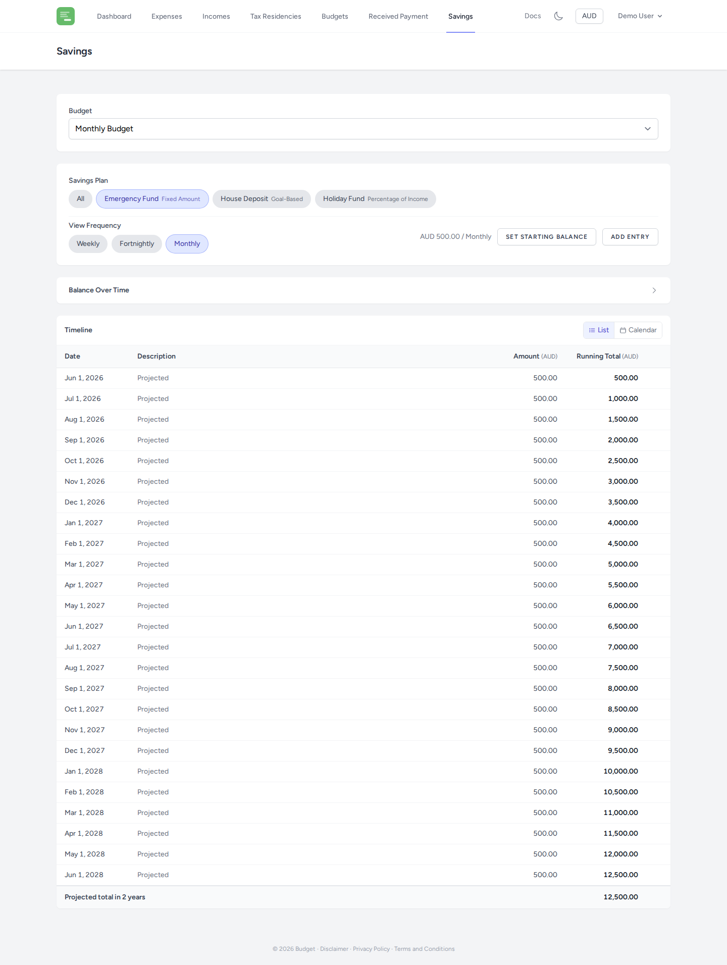This screenshot has width=727, height=965.
Task: Click running total 4,500.00
Action: tap(623, 544)
